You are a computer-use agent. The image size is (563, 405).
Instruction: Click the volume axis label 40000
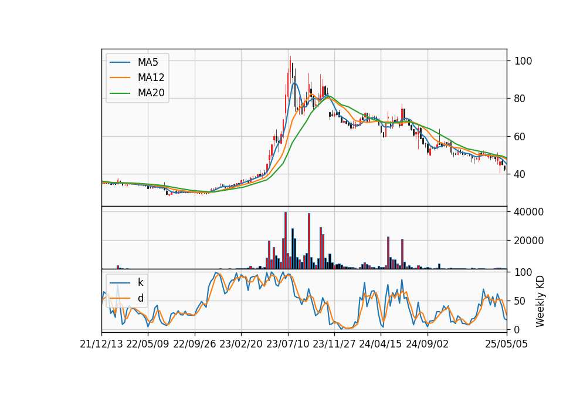point(529,212)
